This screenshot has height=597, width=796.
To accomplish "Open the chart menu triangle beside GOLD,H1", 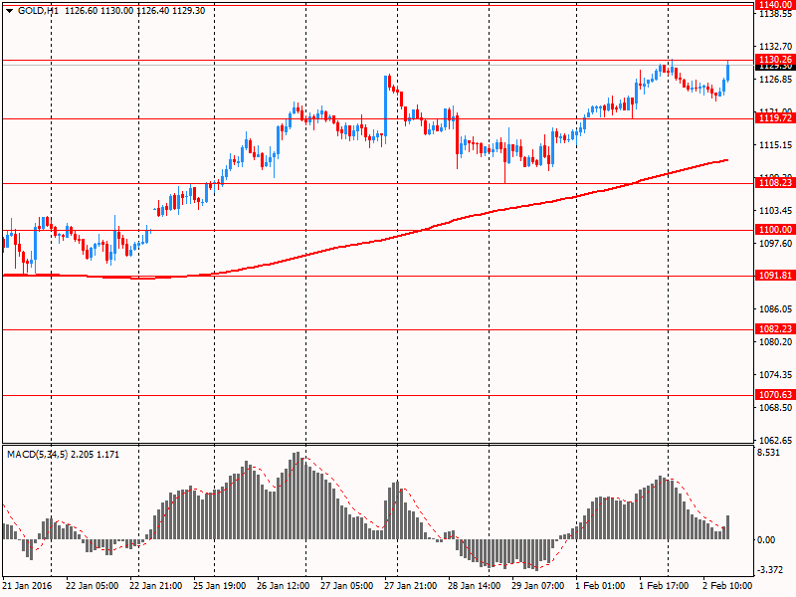I will click(9, 11).
